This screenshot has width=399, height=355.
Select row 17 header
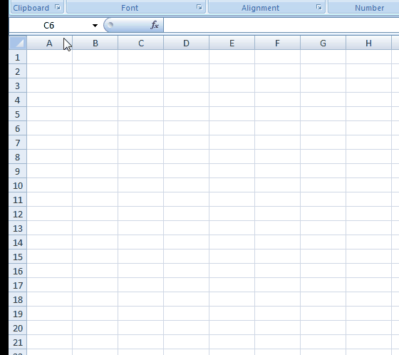(18, 285)
